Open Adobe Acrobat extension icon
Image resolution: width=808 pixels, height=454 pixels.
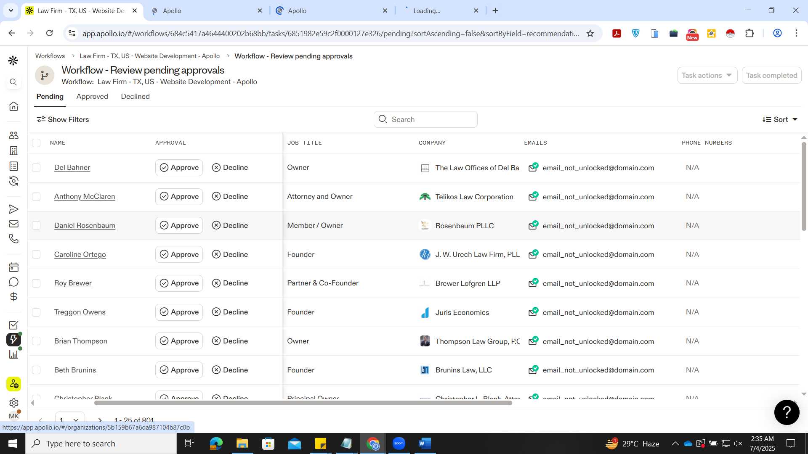coord(617,33)
